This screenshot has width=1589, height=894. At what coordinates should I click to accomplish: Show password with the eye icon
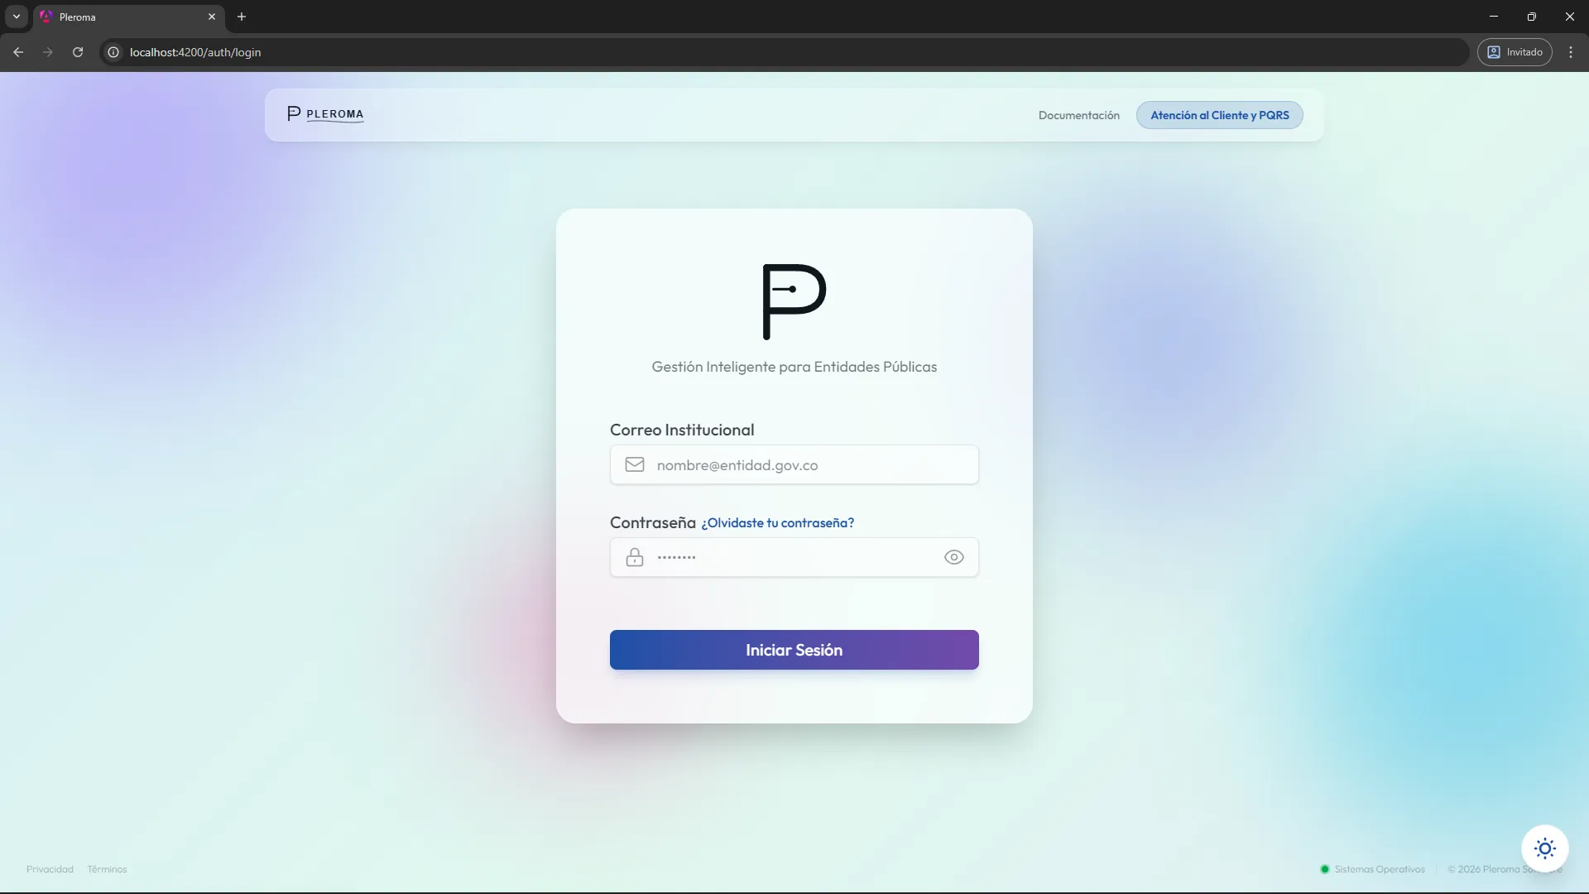953,557
